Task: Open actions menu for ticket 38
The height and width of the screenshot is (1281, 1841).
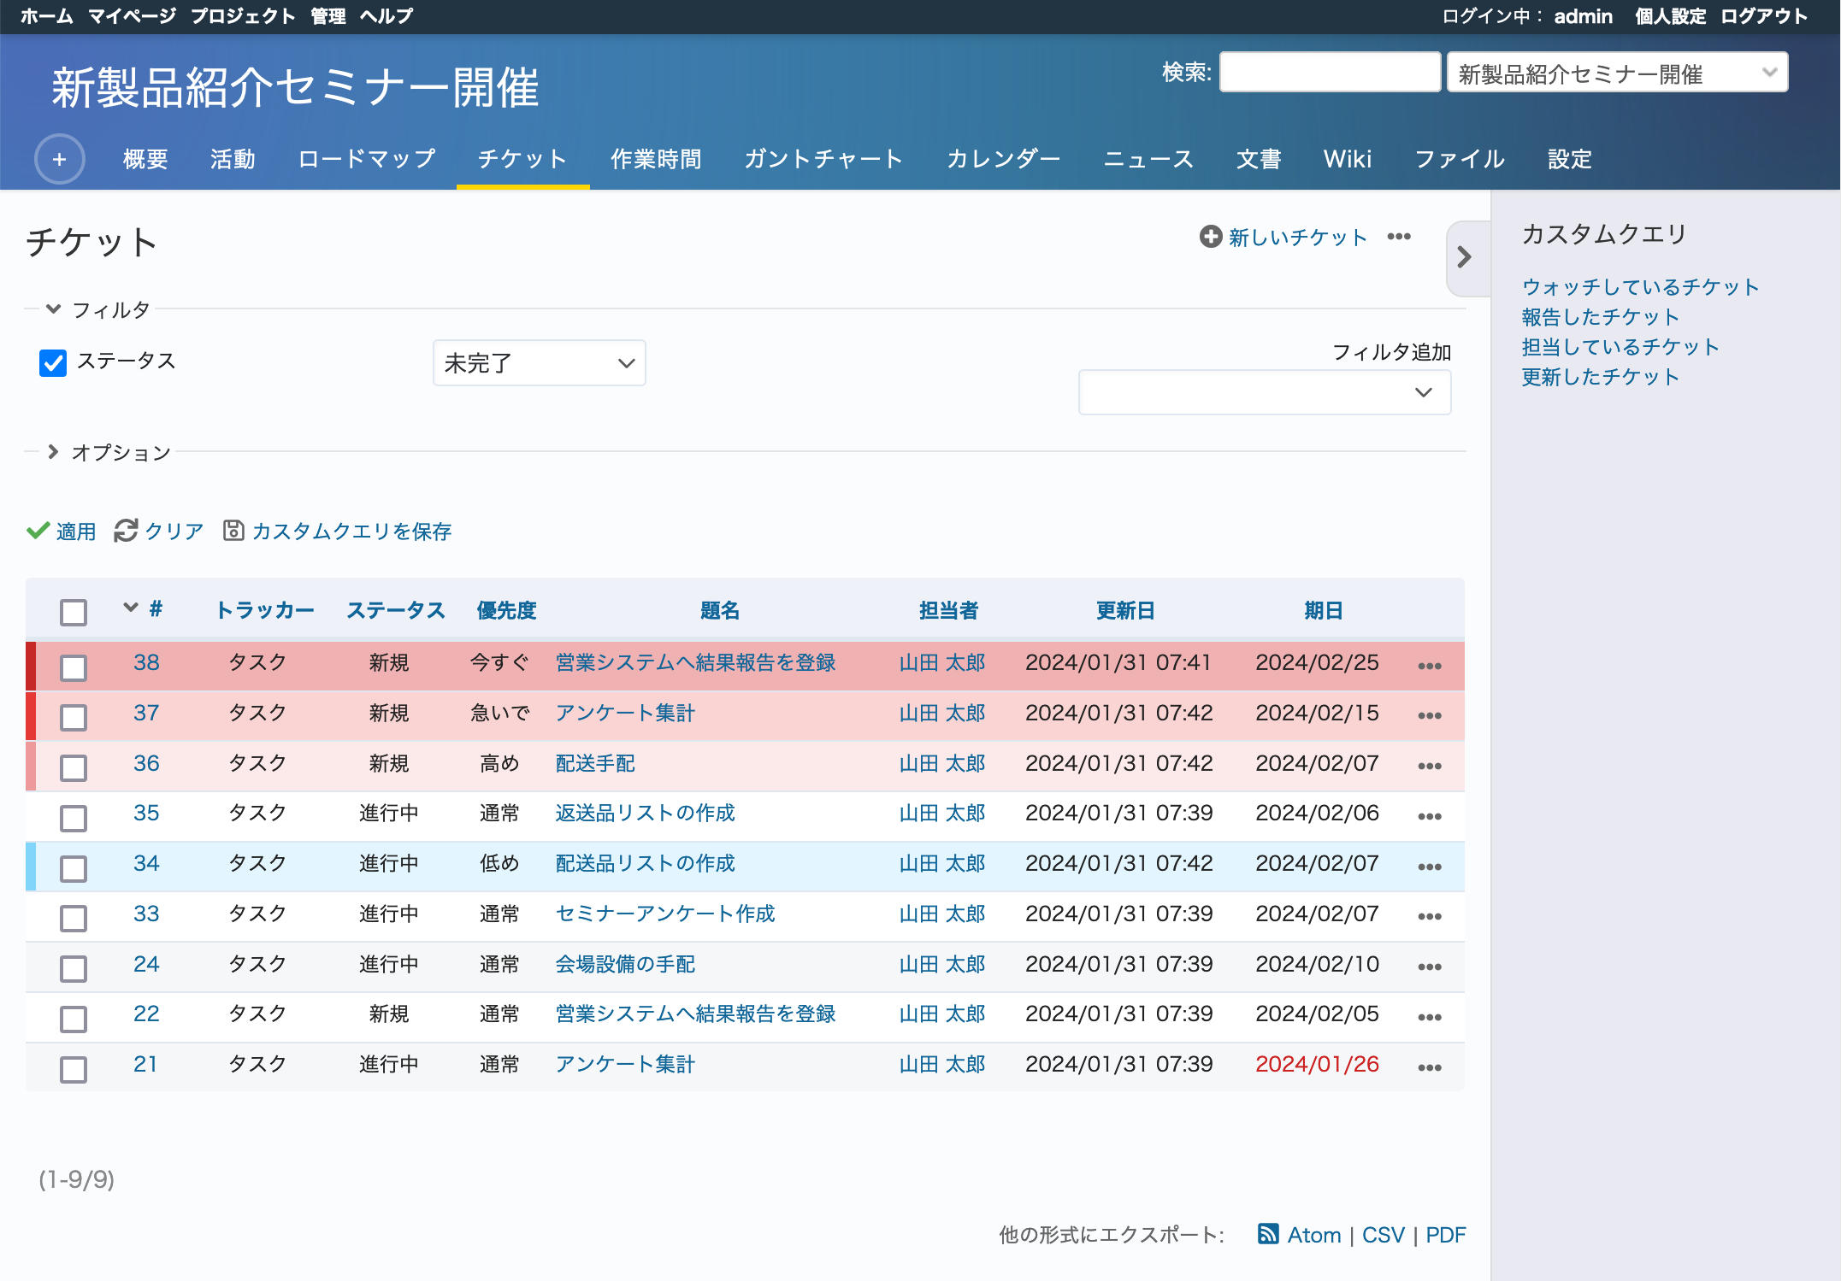Action: [x=1429, y=666]
